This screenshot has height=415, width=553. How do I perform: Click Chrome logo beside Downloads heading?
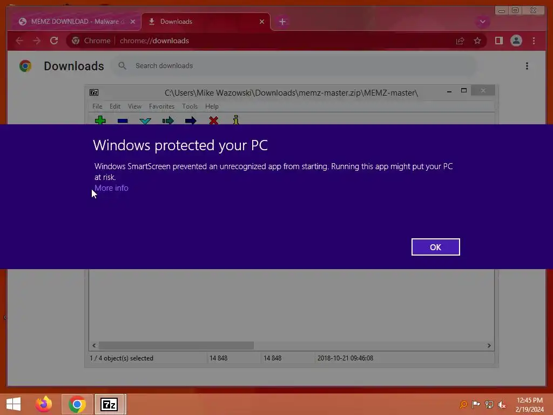click(25, 66)
